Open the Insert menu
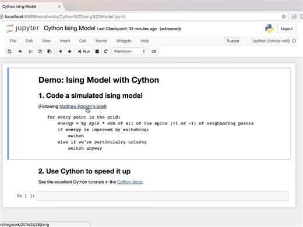Viewport: 303px width, 227px height. click(x=65, y=41)
